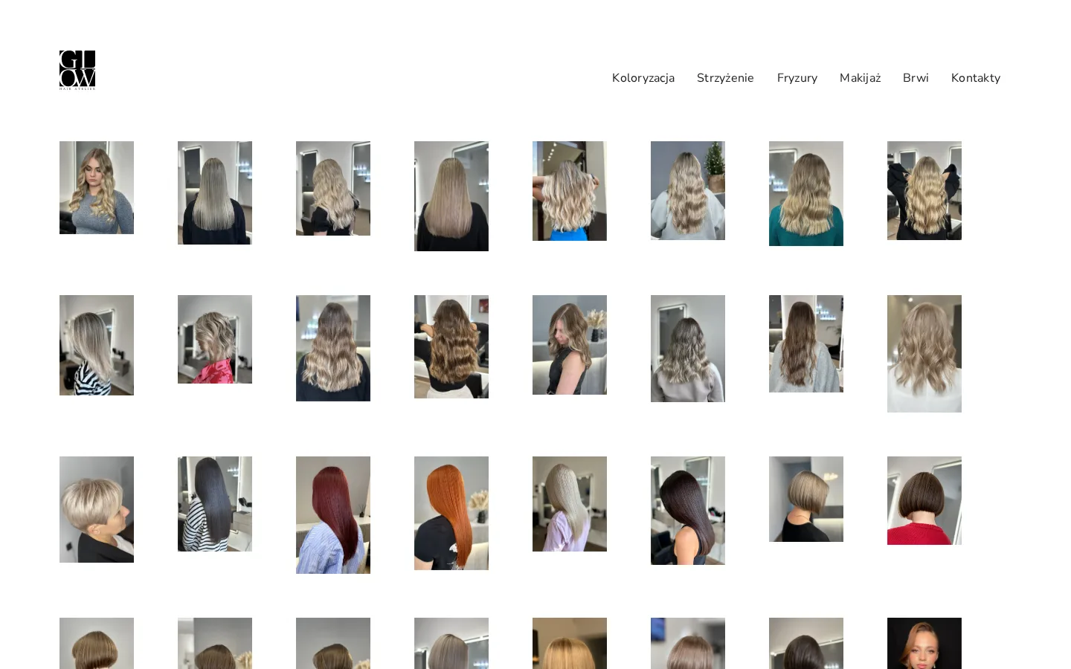Screen dimensions: 1071x669
Task: View the brown bob with red sweater
Action: point(924,500)
